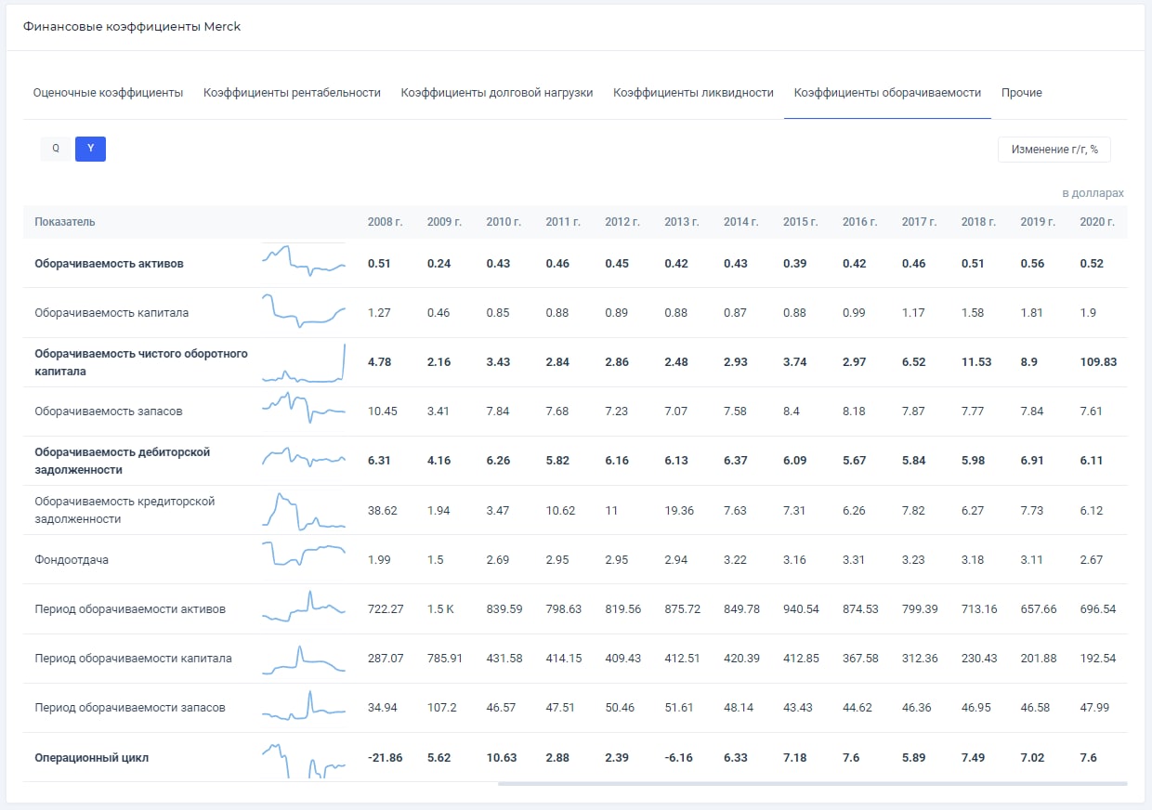The width and height of the screenshot is (1152, 810).
Task: Click the 2008 г. column header
Action: coord(386,222)
